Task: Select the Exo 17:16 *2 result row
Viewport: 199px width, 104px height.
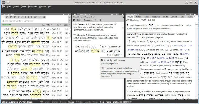Action: [x=35, y=87]
